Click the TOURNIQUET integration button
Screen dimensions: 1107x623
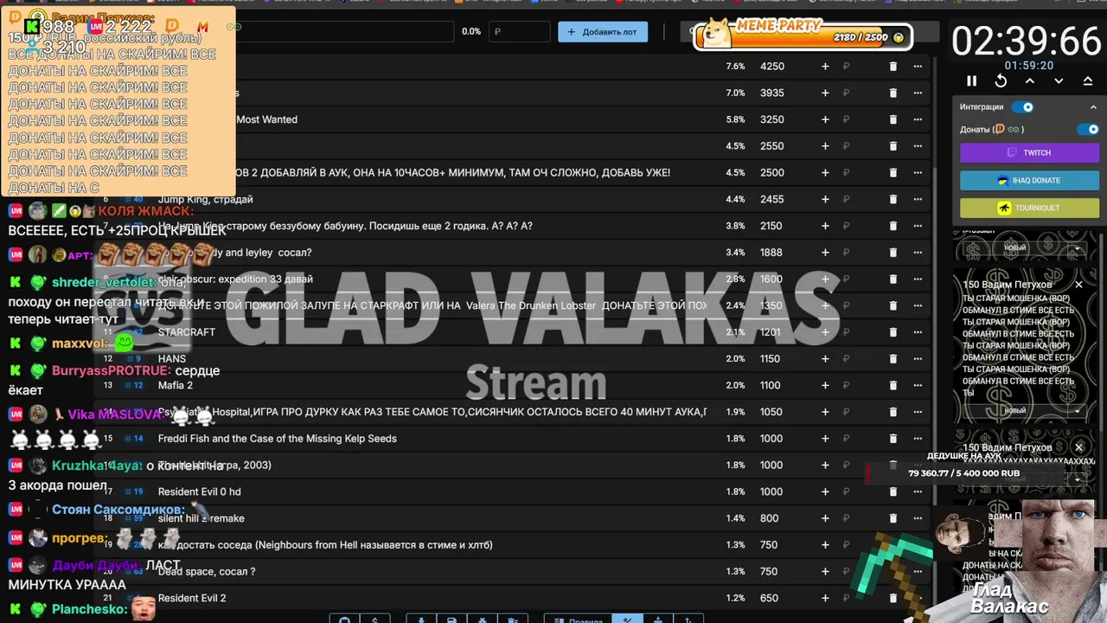(x=1029, y=208)
